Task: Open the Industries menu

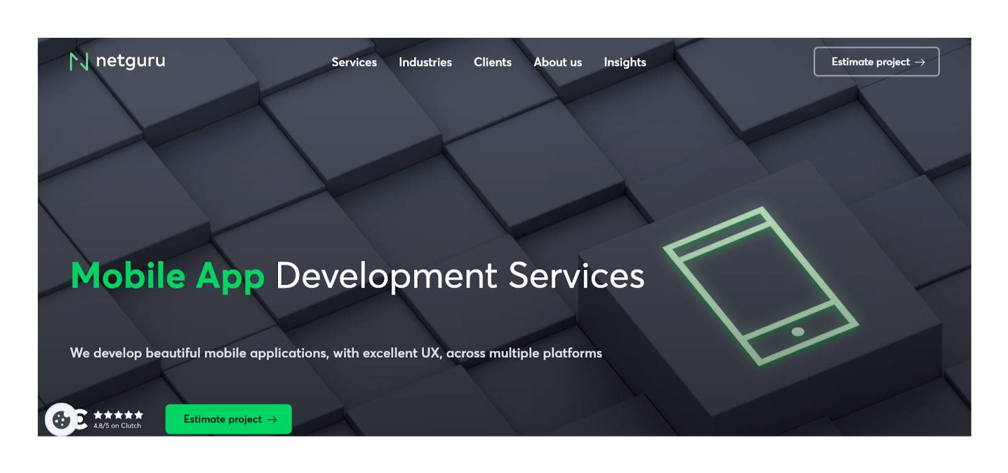Action: [425, 62]
